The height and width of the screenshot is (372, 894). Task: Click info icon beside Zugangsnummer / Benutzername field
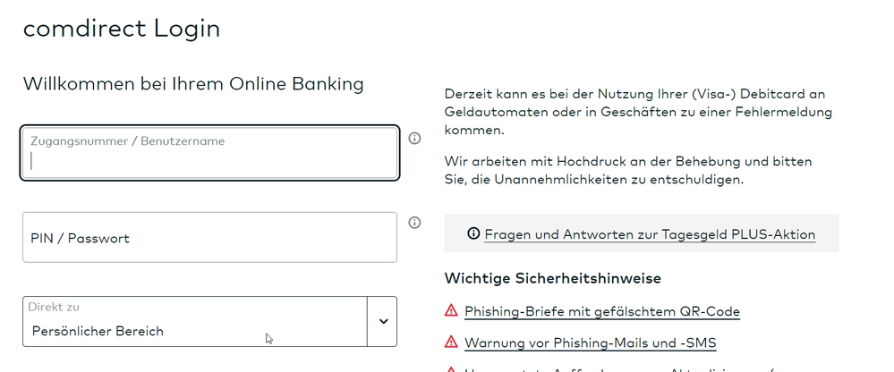coord(414,139)
